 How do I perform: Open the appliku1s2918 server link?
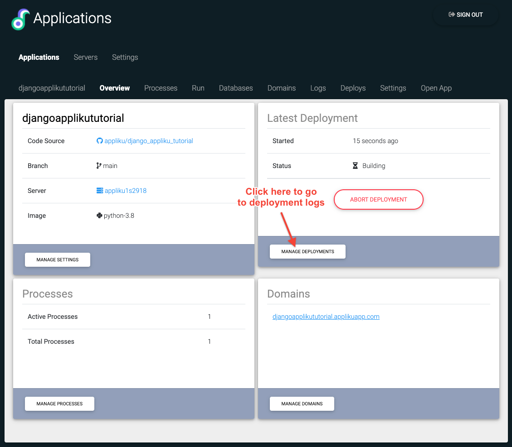tap(125, 191)
